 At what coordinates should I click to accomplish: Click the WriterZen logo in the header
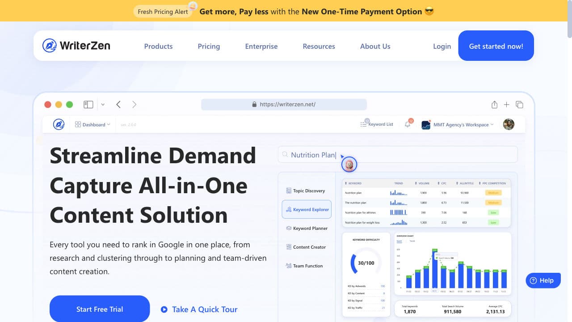point(76,46)
